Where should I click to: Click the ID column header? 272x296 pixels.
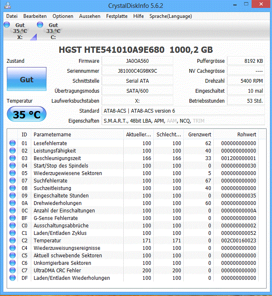(25, 135)
